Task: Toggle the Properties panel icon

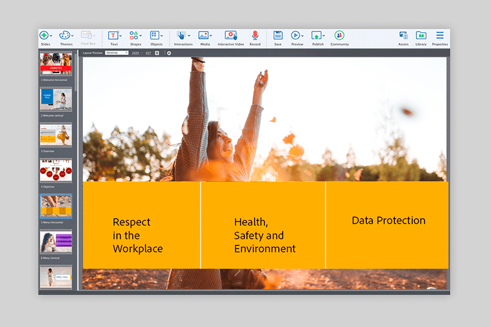Action: pyautogui.click(x=440, y=35)
